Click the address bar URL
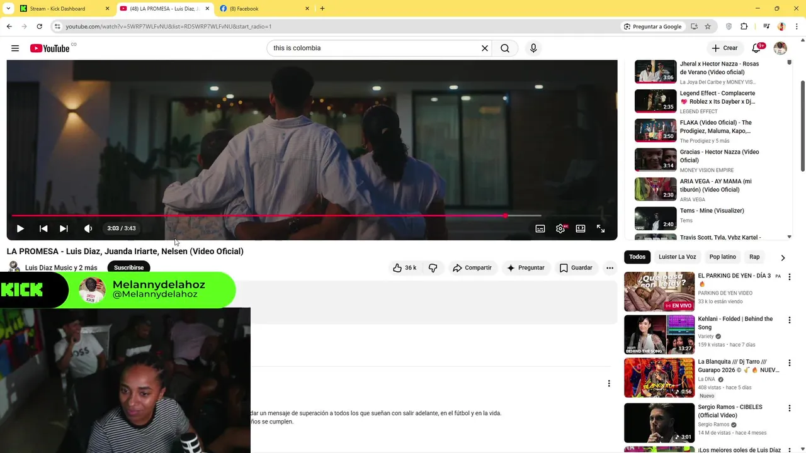This screenshot has width=806, height=453. pos(169,26)
